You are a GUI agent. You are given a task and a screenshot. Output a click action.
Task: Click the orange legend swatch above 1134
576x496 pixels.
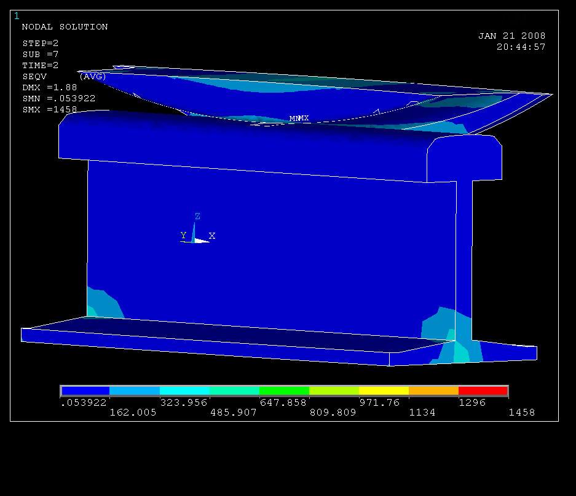pyautogui.click(x=433, y=390)
